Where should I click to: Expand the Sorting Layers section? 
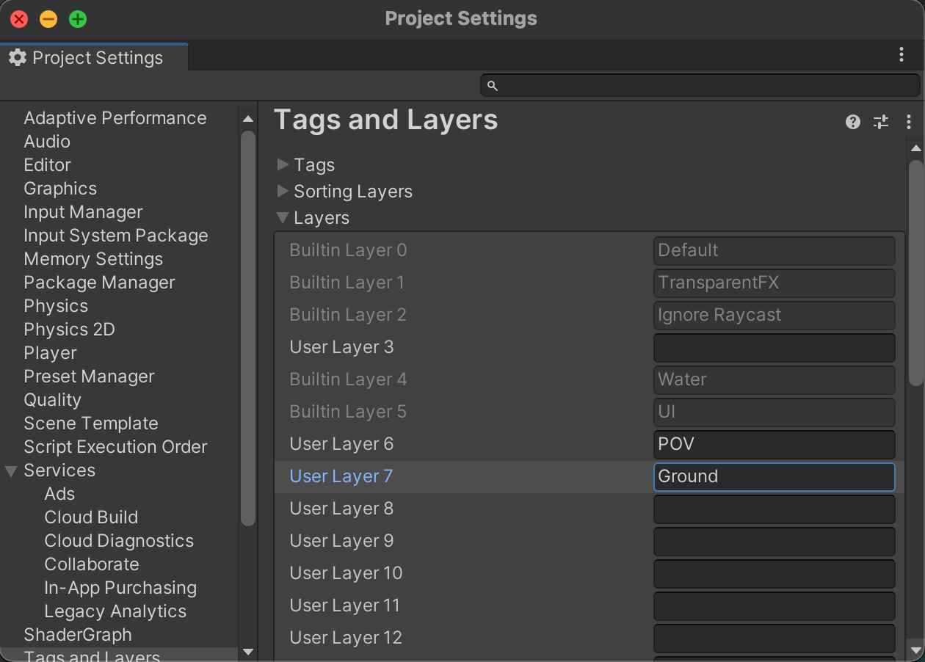(283, 192)
